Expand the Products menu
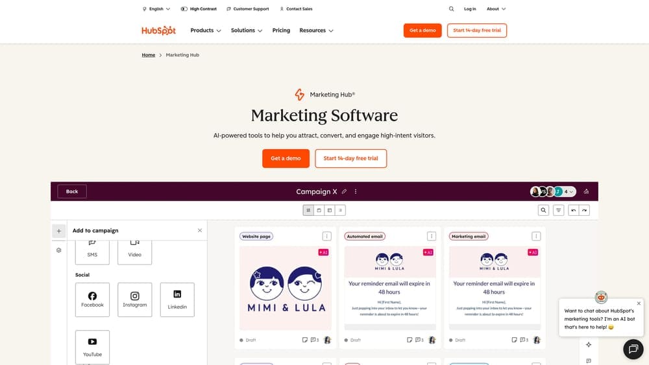Screen dimensions: 649x365 click(x=206, y=30)
